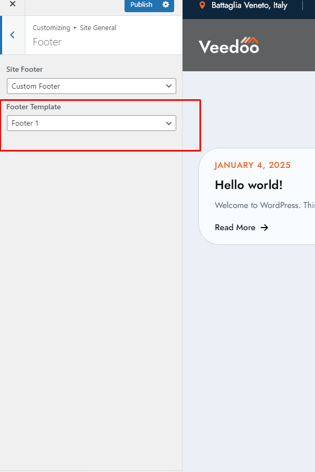Click the Site Footer label
Image resolution: width=315 pixels, height=472 pixels.
click(x=25, y=69)
